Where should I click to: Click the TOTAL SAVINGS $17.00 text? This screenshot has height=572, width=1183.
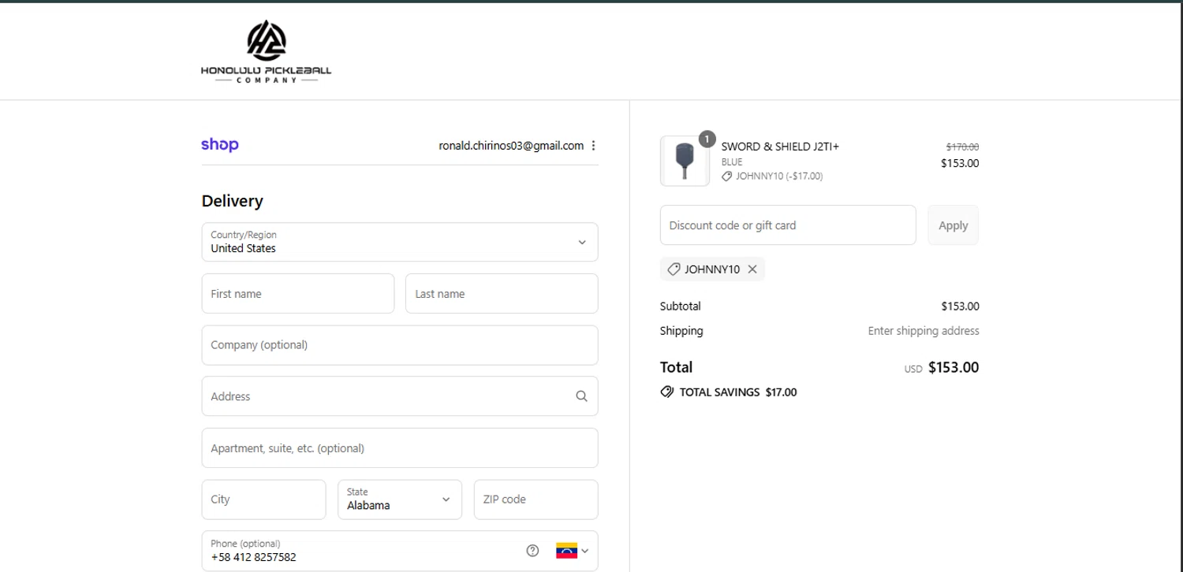pos(738,392)
